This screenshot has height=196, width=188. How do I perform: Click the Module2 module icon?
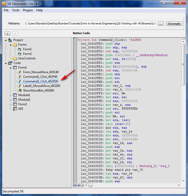pos(15,100)
